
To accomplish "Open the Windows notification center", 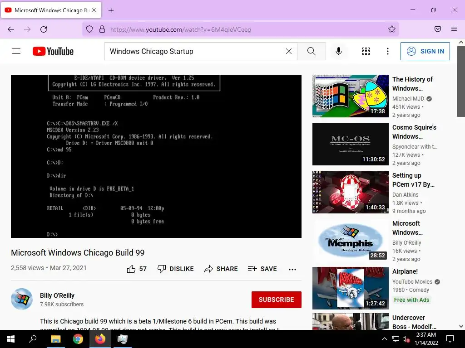I will [x=450, y=339].
